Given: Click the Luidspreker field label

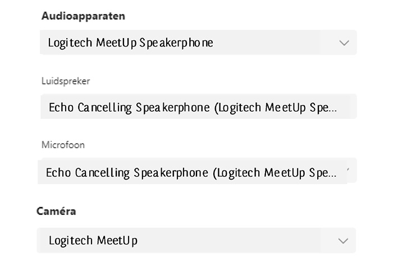Looking at the screenshot, I should coord(66,81).
